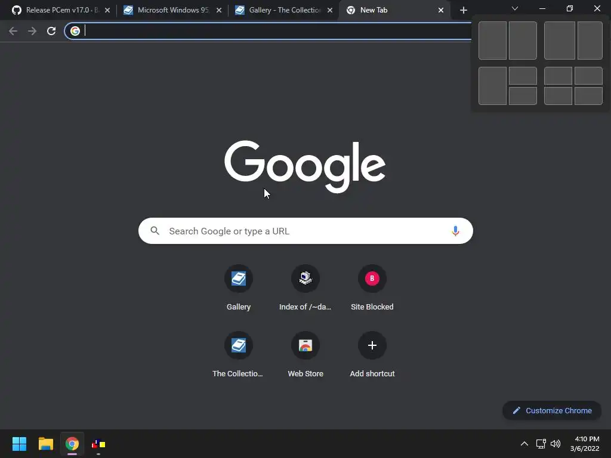Switch to Microsoft Windows 95 tab
611x458 pixels.
[172, 10]
